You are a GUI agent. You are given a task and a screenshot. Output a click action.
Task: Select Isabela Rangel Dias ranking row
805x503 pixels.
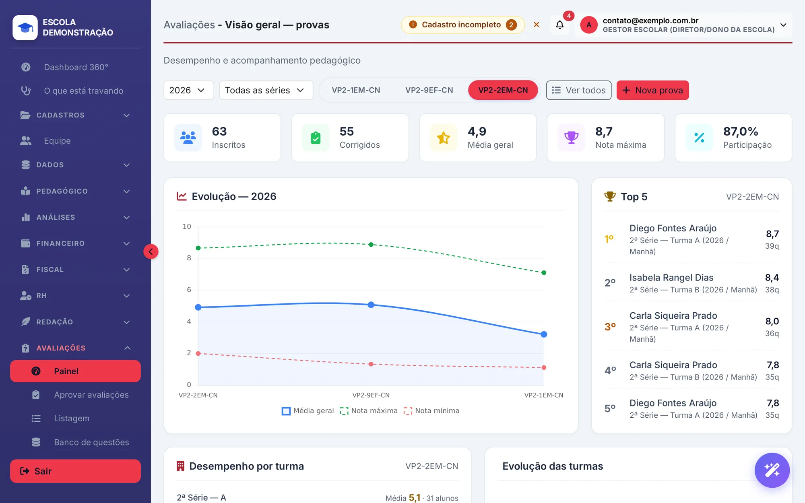691,283
